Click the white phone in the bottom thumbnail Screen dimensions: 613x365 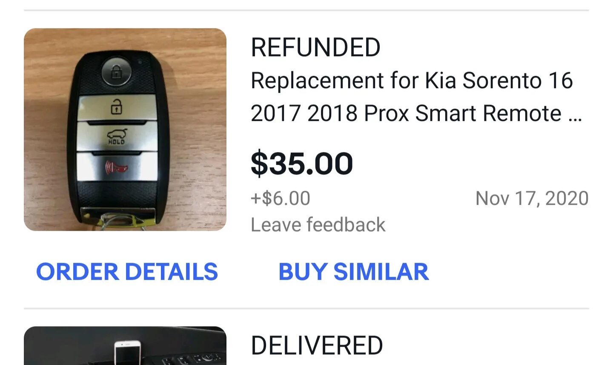(127, 353)
